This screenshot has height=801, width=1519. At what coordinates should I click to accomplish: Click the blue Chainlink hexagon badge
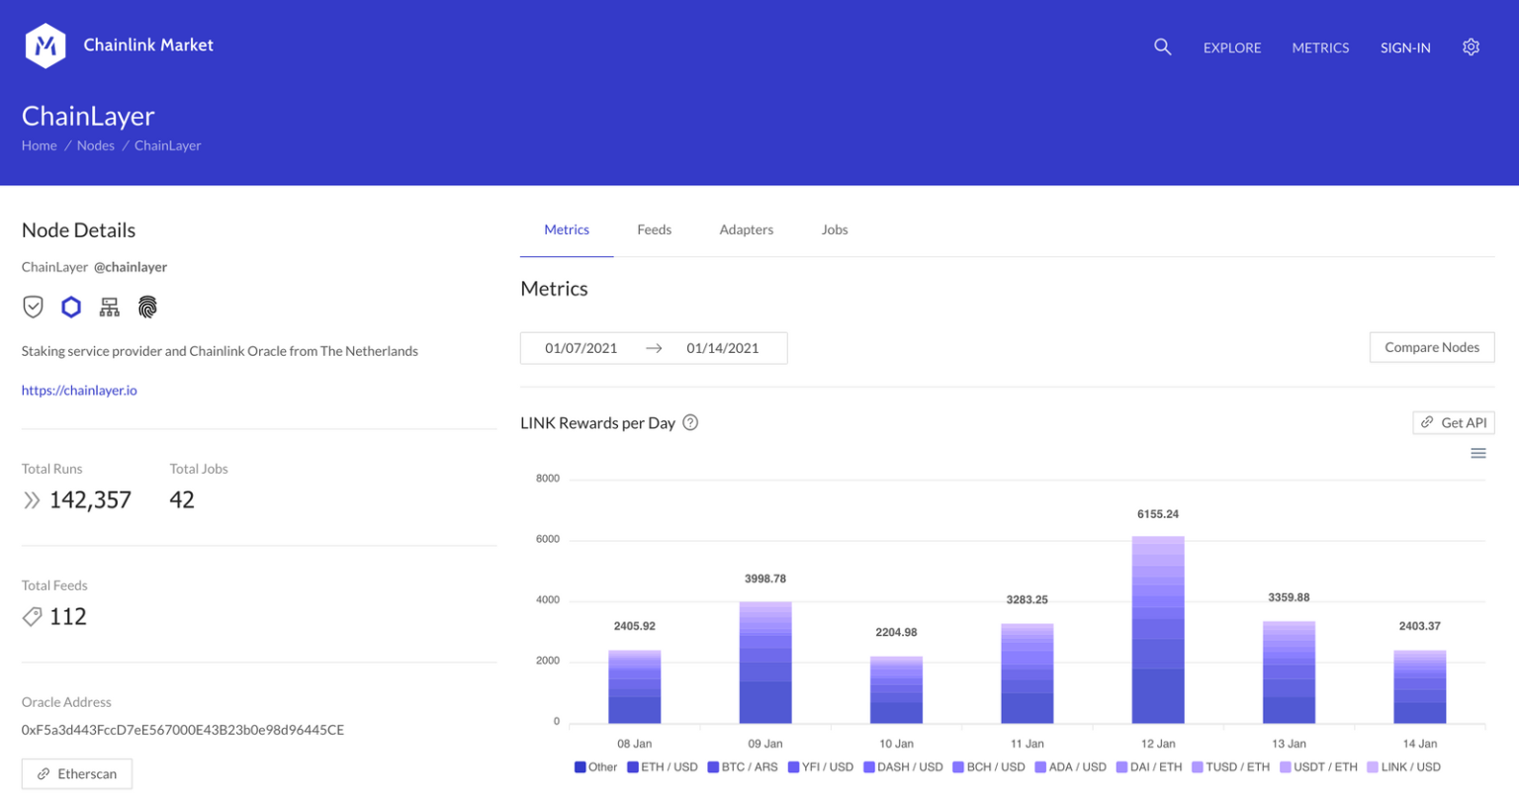coord(70,307)
